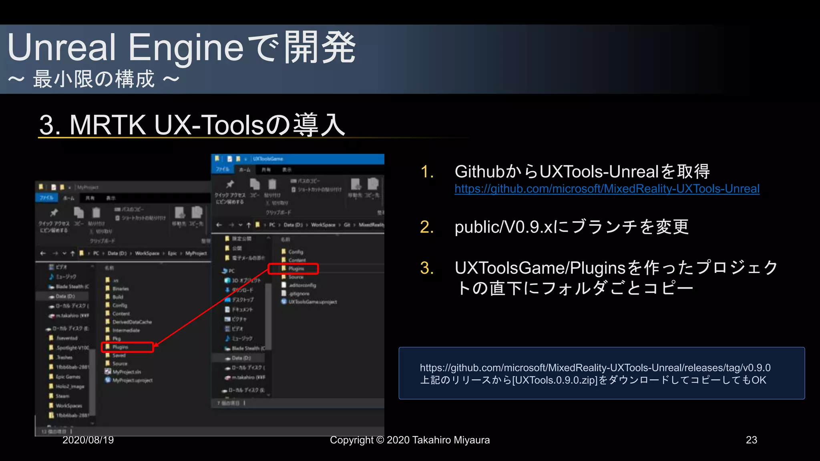This screenshot has height=461, width=820.
Task: Click the Copy icon in UXToolsGame window ribbon
Action: (x=255, y=184)
